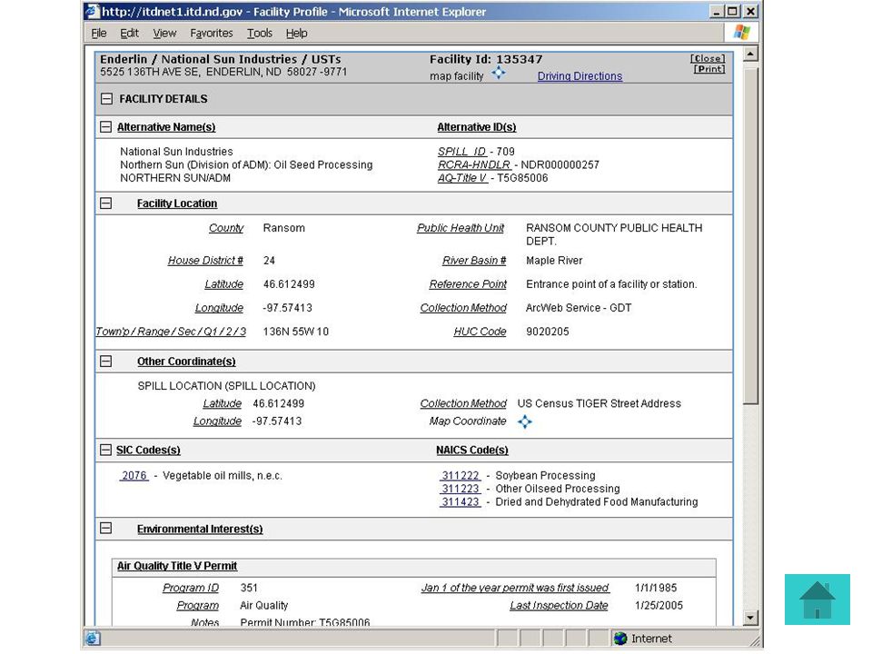Click the [Close] link in the profile header
This screenshot has height=654, width=872.
[708, 58]
